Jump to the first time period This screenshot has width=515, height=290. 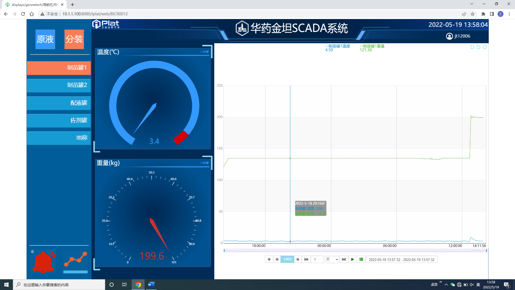[306, 259]
